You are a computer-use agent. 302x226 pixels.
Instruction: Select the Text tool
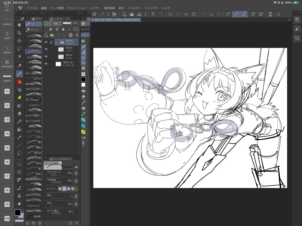click(x=19, y=196)
